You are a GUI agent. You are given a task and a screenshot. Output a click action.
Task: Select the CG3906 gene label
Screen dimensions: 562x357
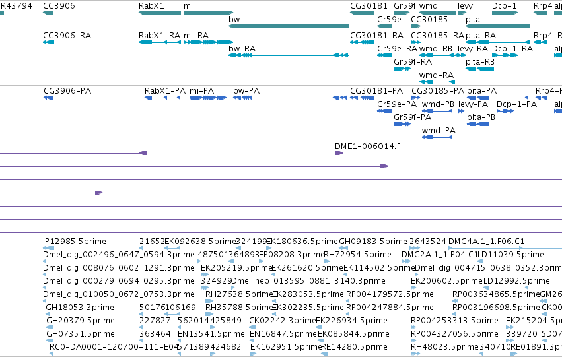[x=59, y=6]
